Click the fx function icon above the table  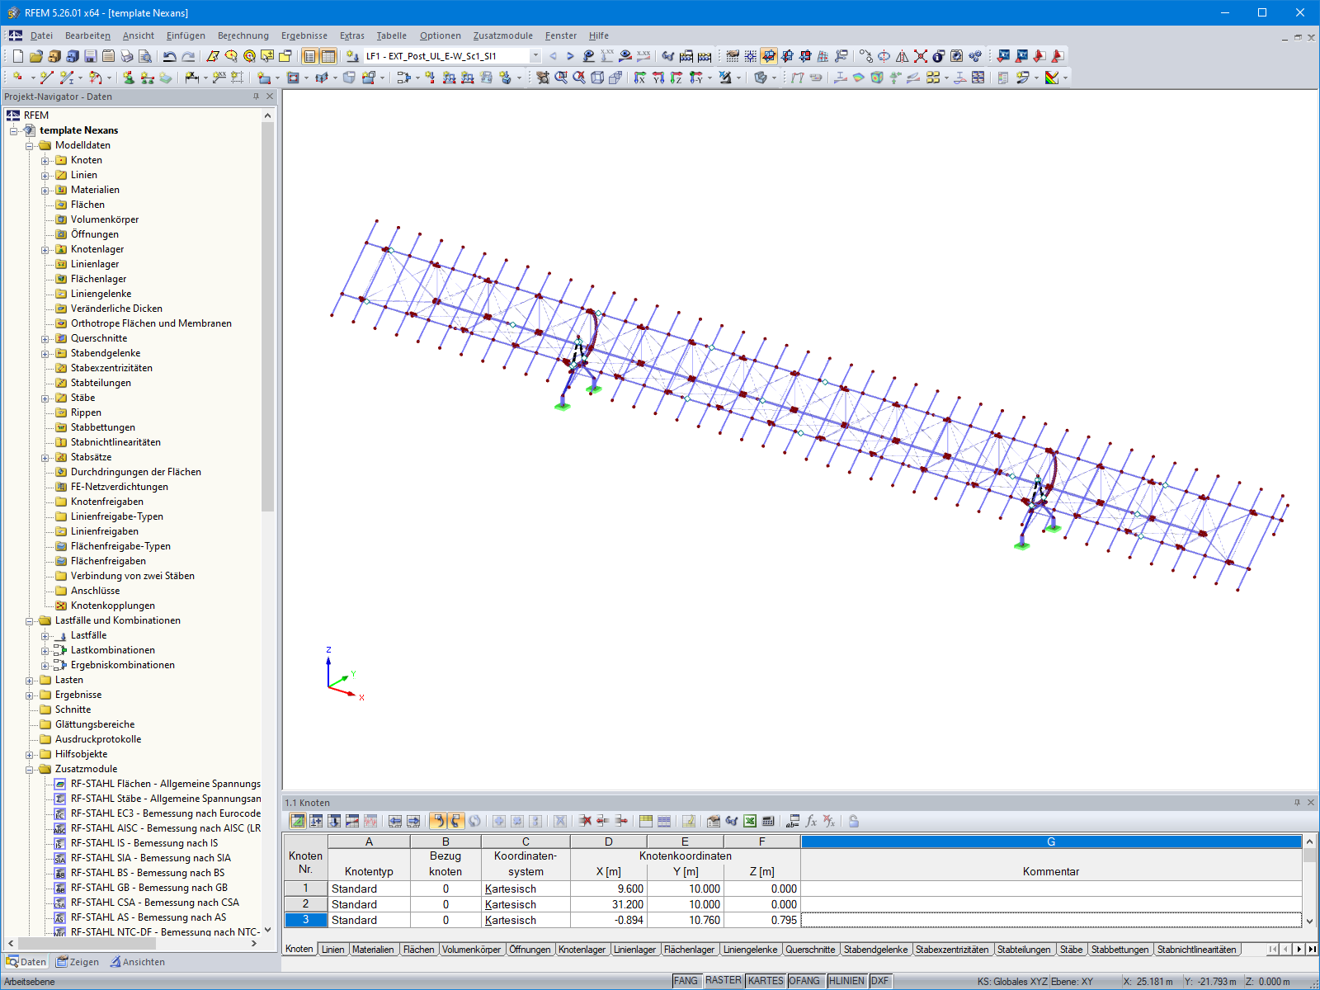(x=811, y=821)
